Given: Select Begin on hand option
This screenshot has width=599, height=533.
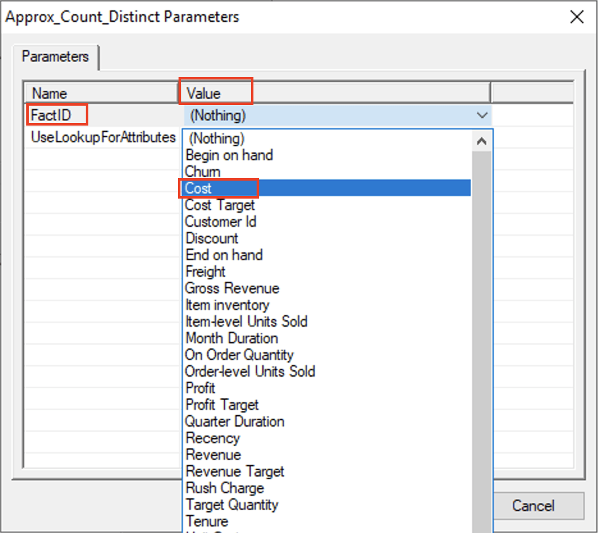Looking at the screenshot, I should [x=228, y=155].
